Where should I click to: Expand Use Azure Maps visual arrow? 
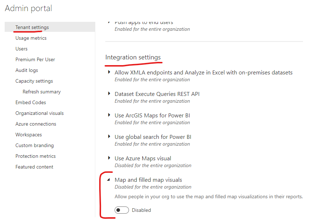point(109,158)
